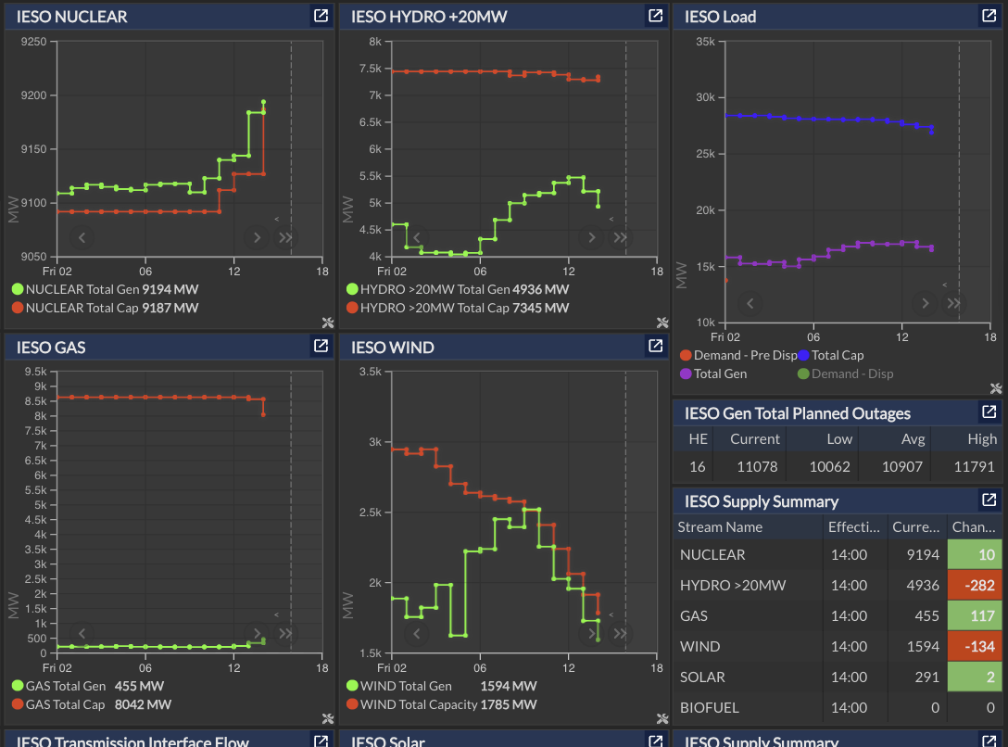Toggle WIND Total Gen series
The width and height of the screenshot is (1008, 747).
click(442, 686)
